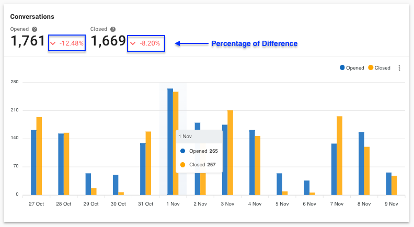The image size is (414, 227).
Task: Select the orange Closed bar for 3 Nov
Action: click(x=230, y=152)
